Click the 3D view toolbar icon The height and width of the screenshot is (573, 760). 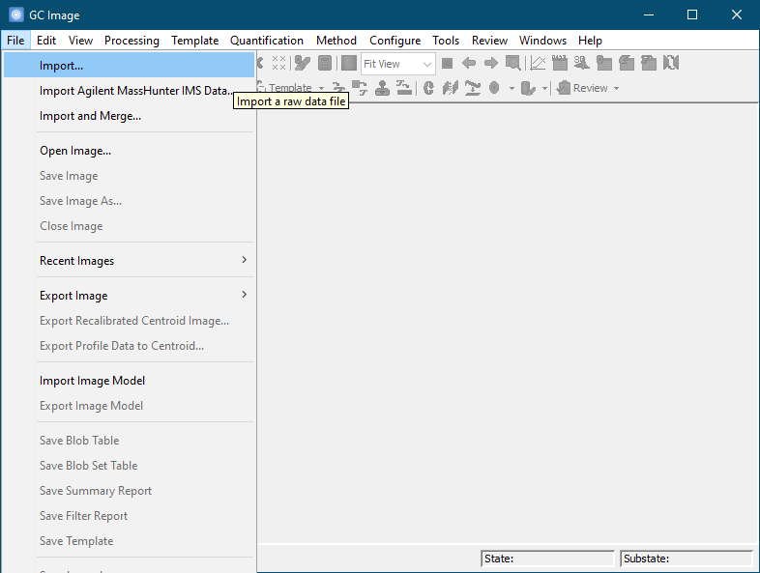[x=582, y=63]
